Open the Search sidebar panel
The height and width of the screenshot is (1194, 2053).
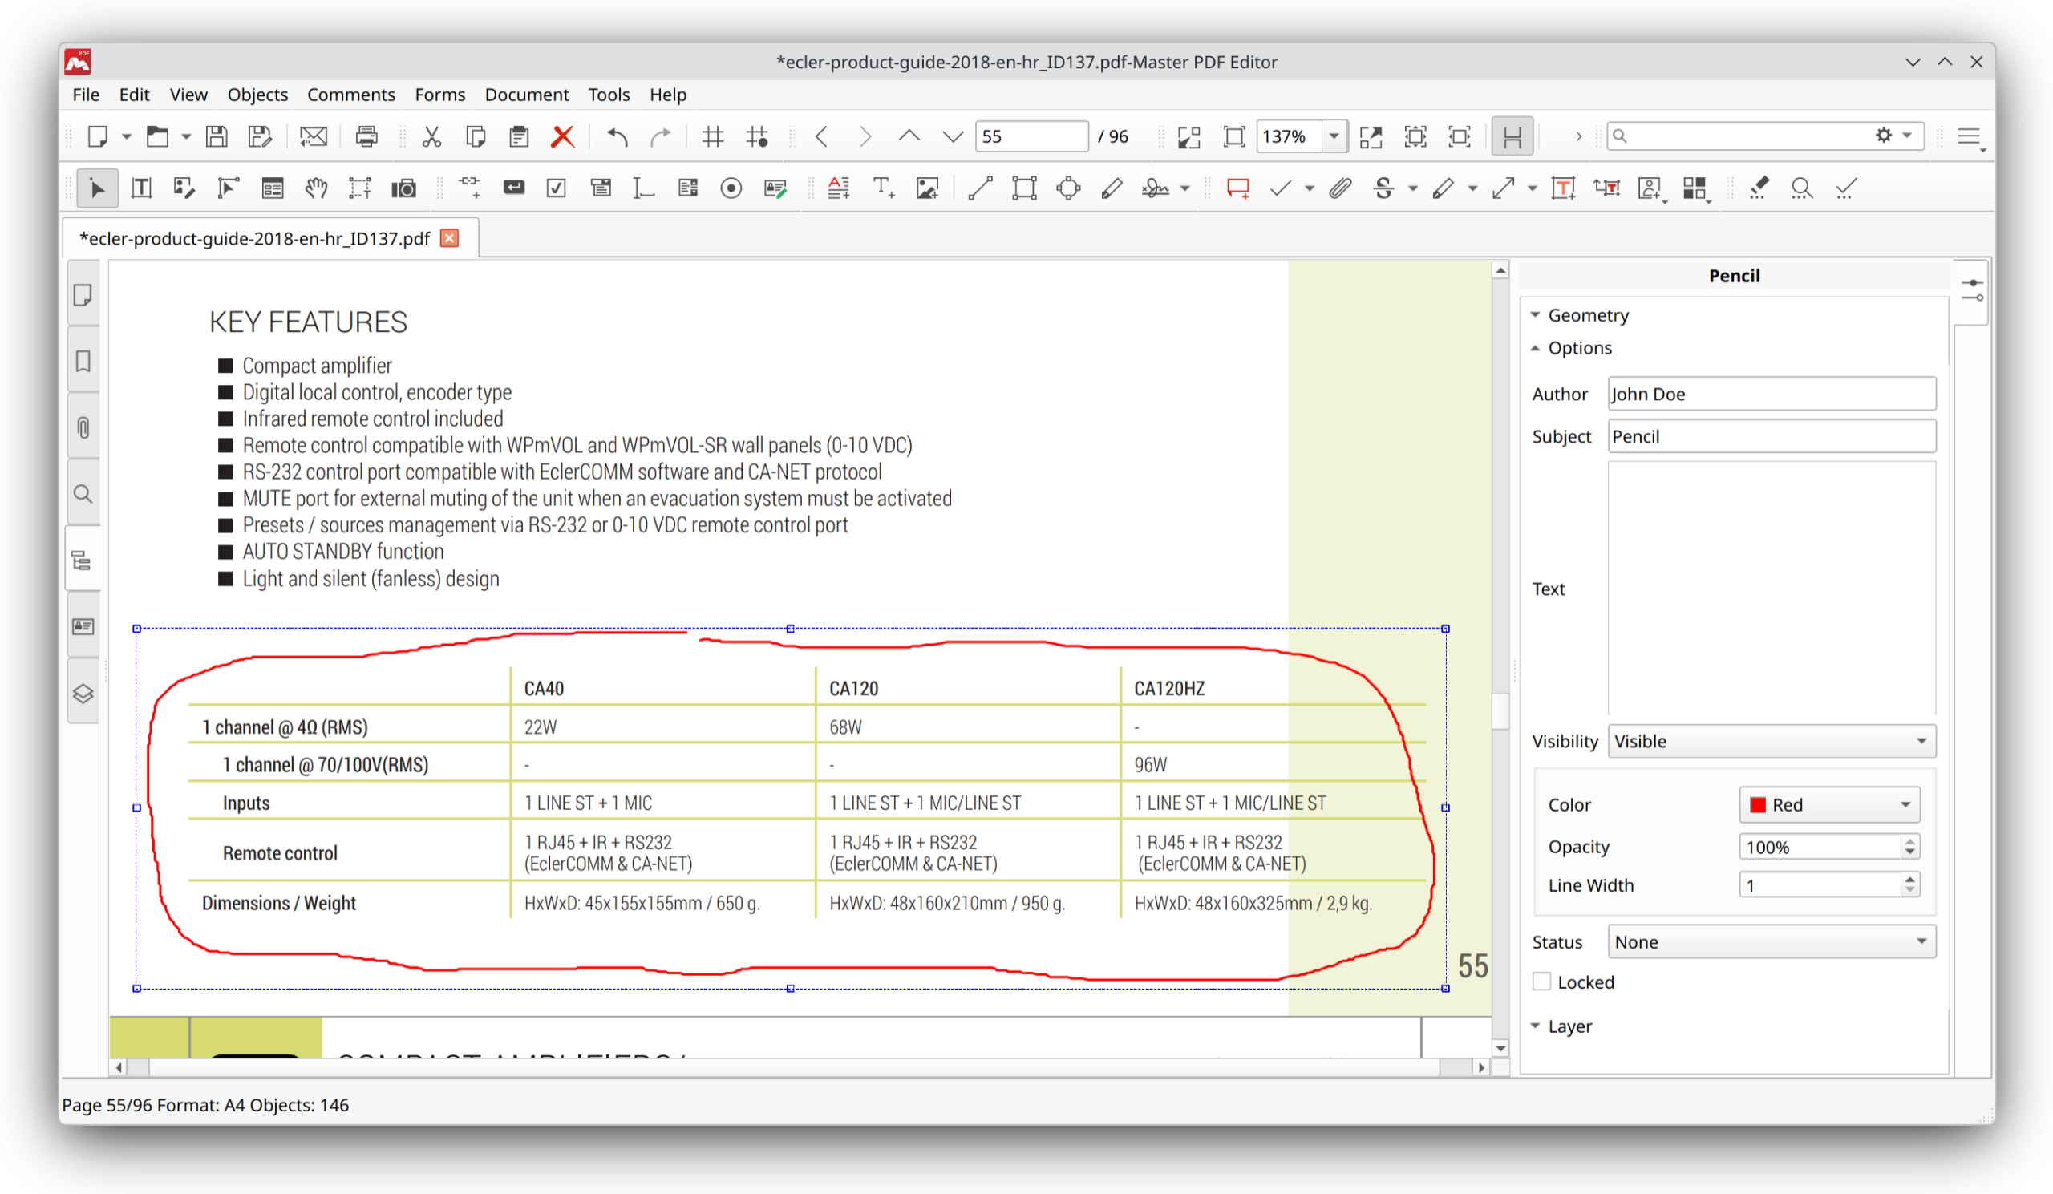point(83,494)
